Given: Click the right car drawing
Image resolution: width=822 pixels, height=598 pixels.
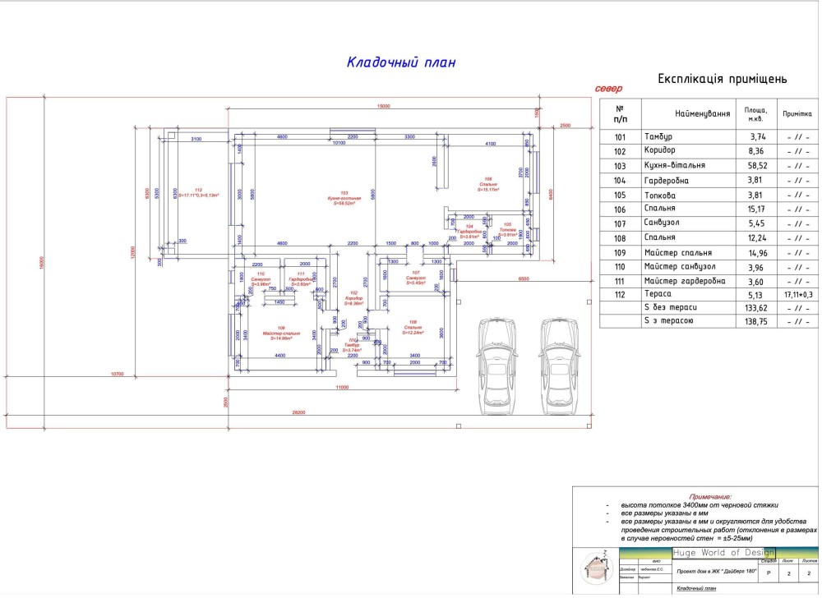Looking at the screenshot, I should tap(559, 361).
